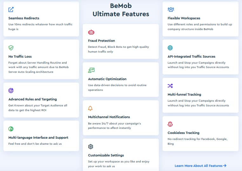Click the green globe Multi-language icon
This screenshot has height=171, width=242.
pyautogui.click(x=11, y=129)
